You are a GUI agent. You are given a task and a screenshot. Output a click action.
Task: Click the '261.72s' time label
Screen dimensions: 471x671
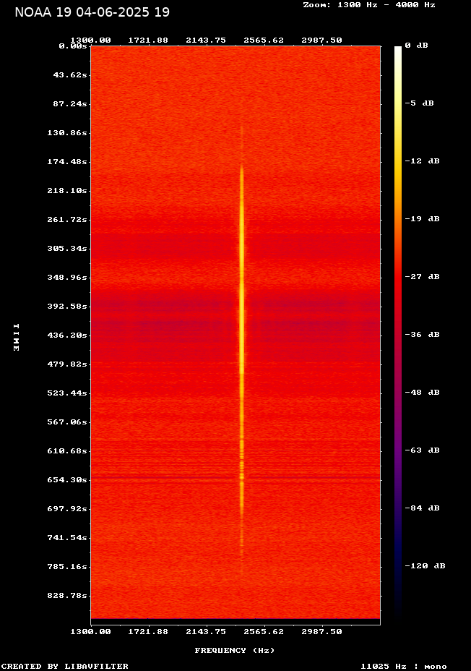click(x=67, y=220)
